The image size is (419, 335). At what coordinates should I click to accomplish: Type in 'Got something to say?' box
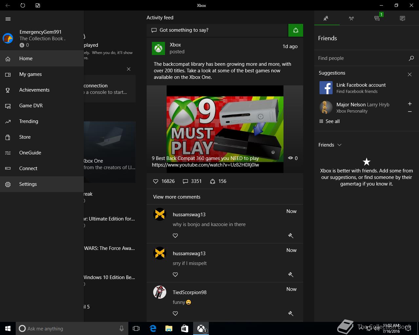tap(217, 30)
